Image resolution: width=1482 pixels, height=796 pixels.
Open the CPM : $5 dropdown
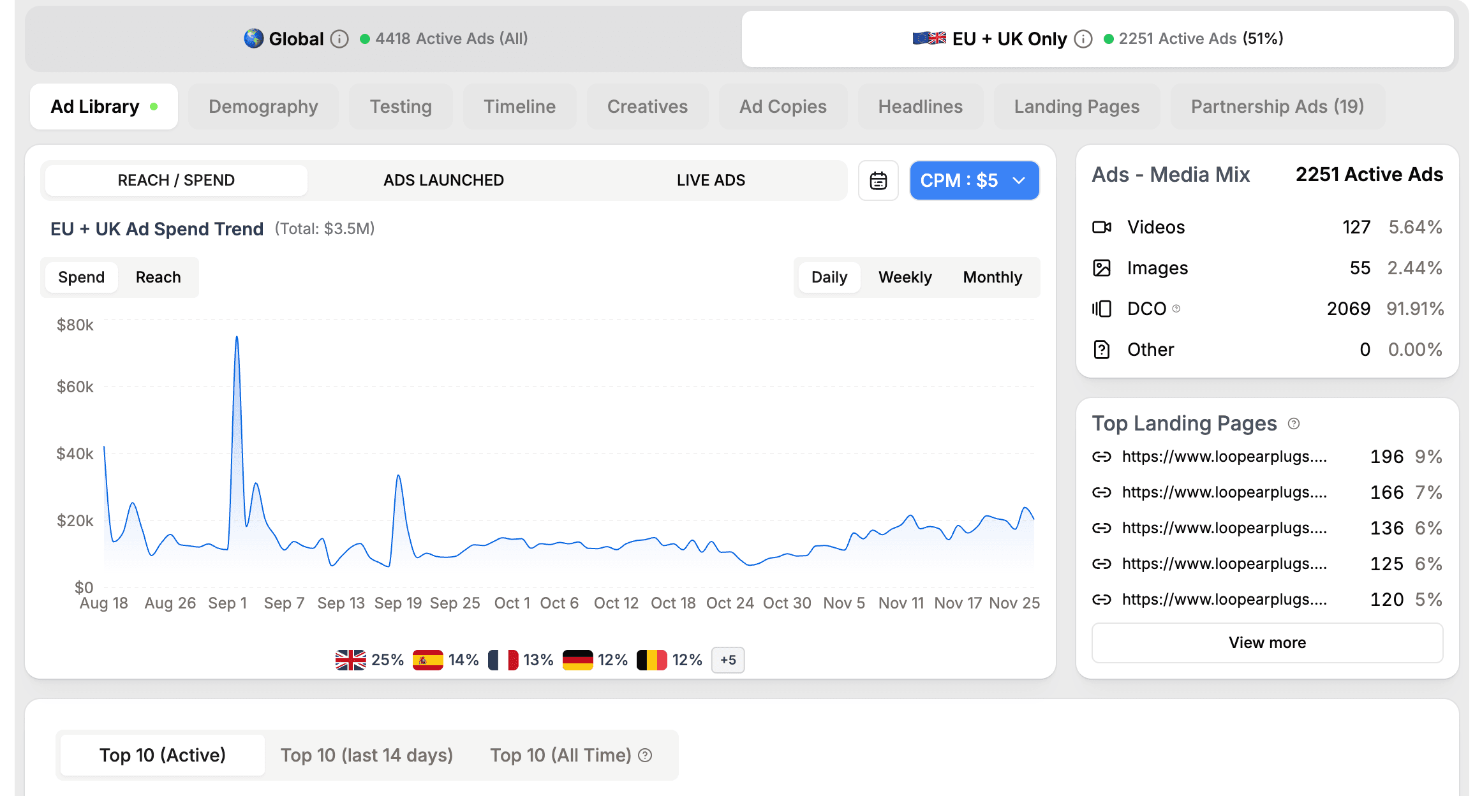974,181
